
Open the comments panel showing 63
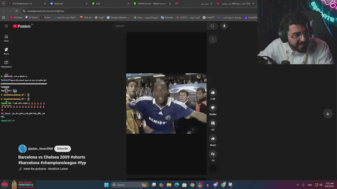pos(213,123)
